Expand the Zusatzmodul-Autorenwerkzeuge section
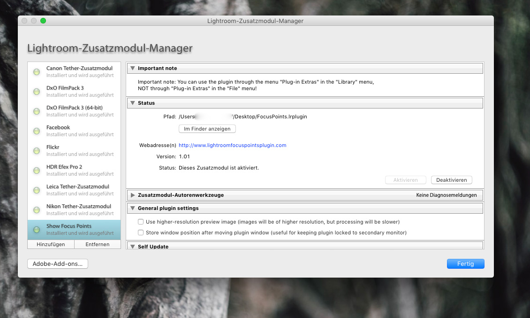Image resolution: width=530 pixels, height=318 pixels. (x=133, y=195)
